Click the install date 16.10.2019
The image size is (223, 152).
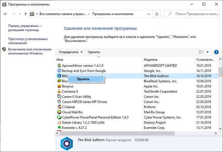[x=204, y=76]
